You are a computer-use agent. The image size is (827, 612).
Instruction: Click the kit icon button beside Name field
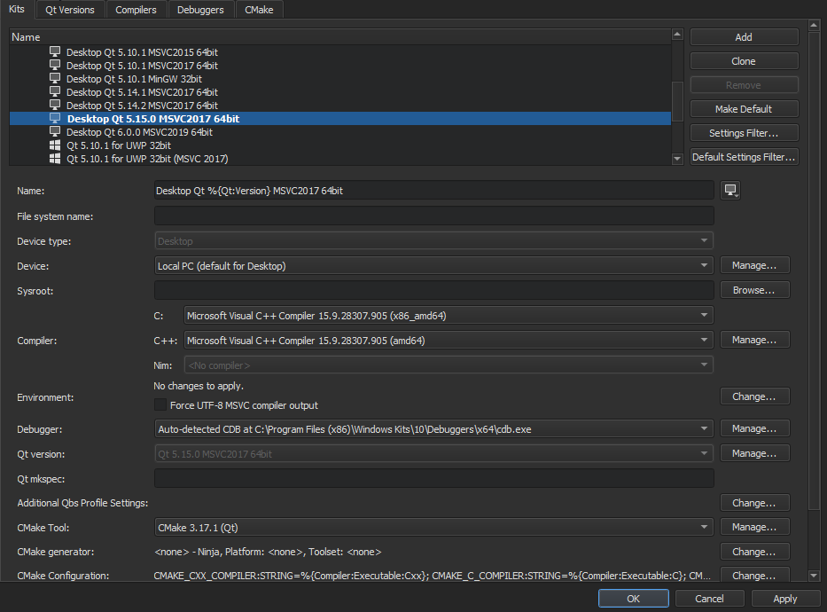point(730,191)
